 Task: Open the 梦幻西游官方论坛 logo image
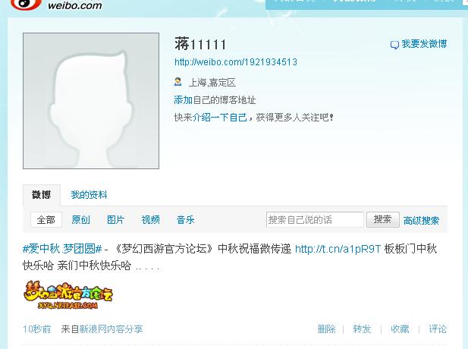(68, 294)
